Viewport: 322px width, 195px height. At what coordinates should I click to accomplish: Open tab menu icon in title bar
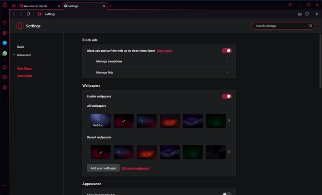(x=290, y=4)
